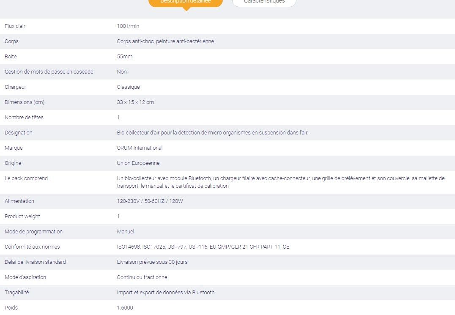Click the ISO14698 conformity standards text

tap(203, 247)
